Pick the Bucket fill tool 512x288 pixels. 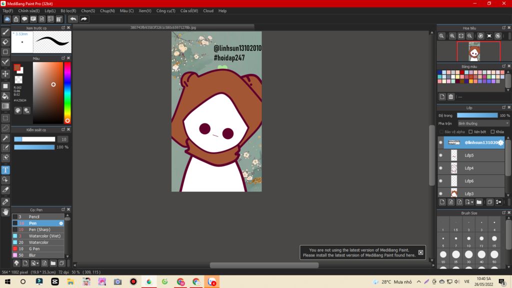point(5,96)
